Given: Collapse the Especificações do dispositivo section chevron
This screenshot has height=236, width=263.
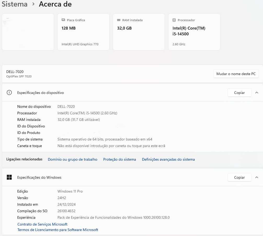Looking at the screenshot, I should pos(257,92).
